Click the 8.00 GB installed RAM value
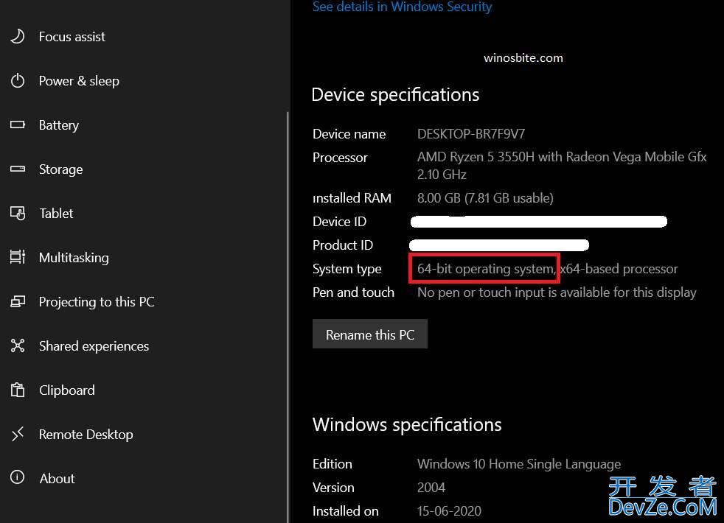Viewport: 724px width, 523px height. (485, 198)
